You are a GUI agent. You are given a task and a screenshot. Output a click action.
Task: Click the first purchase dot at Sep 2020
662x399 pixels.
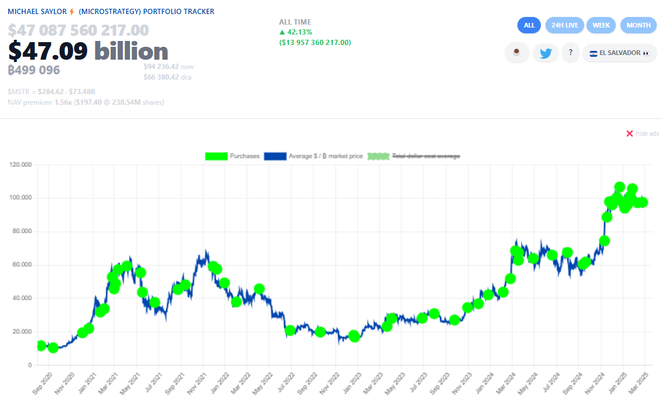(x=41, y=346)
